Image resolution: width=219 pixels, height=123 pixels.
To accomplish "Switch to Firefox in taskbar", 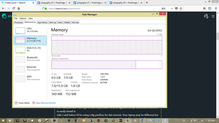I will point(128,121).
